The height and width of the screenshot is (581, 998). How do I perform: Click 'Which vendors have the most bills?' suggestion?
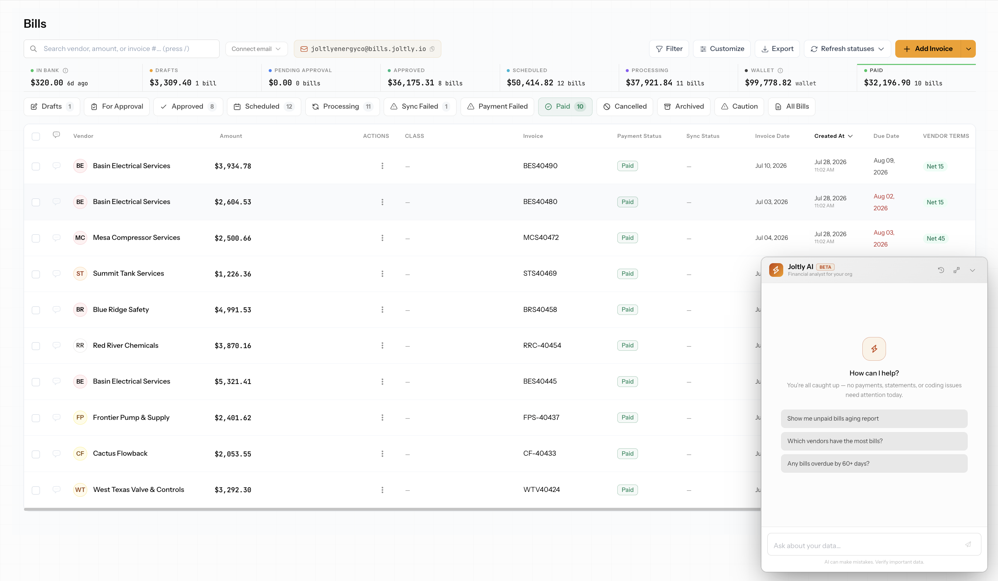click(874, 441)
